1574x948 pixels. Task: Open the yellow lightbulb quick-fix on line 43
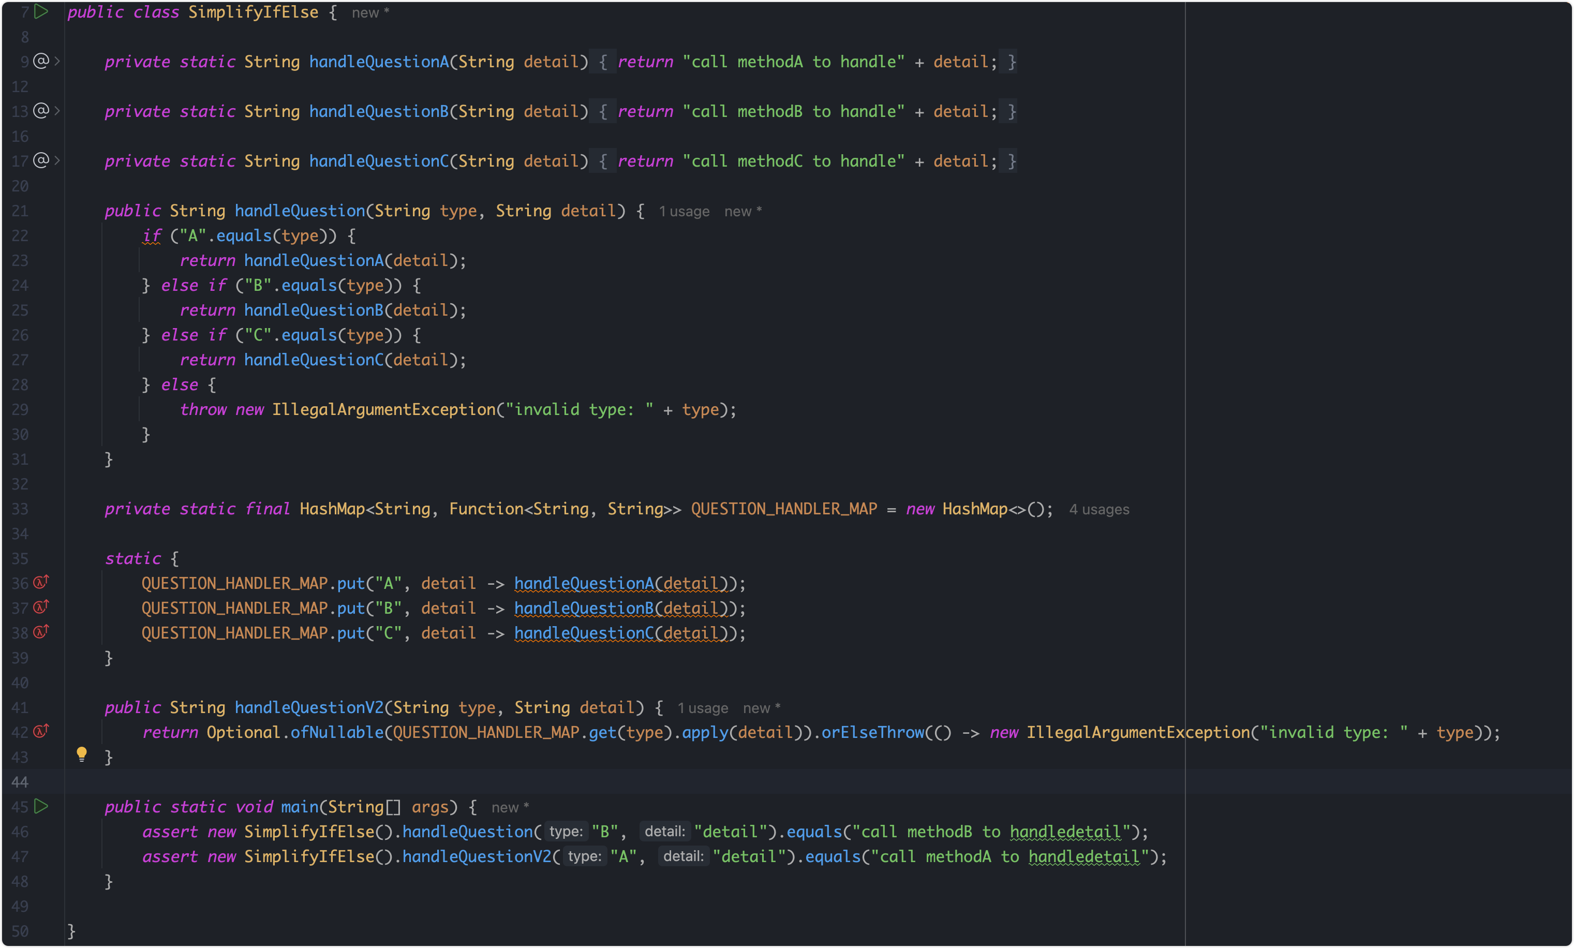coord(82,754)
